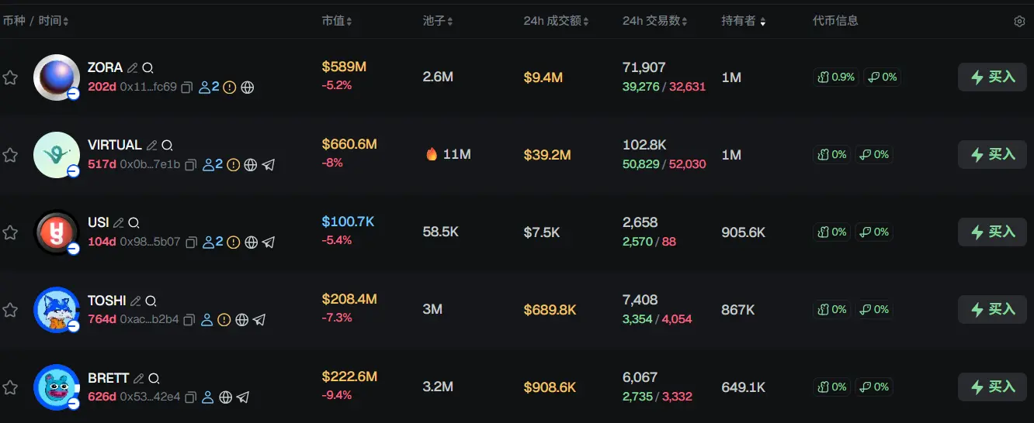
Task: Sort by 24h 成交额 volume column
Action: pos(556,22)
